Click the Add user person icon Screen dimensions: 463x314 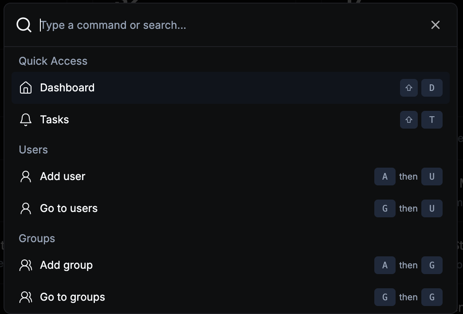26,177
